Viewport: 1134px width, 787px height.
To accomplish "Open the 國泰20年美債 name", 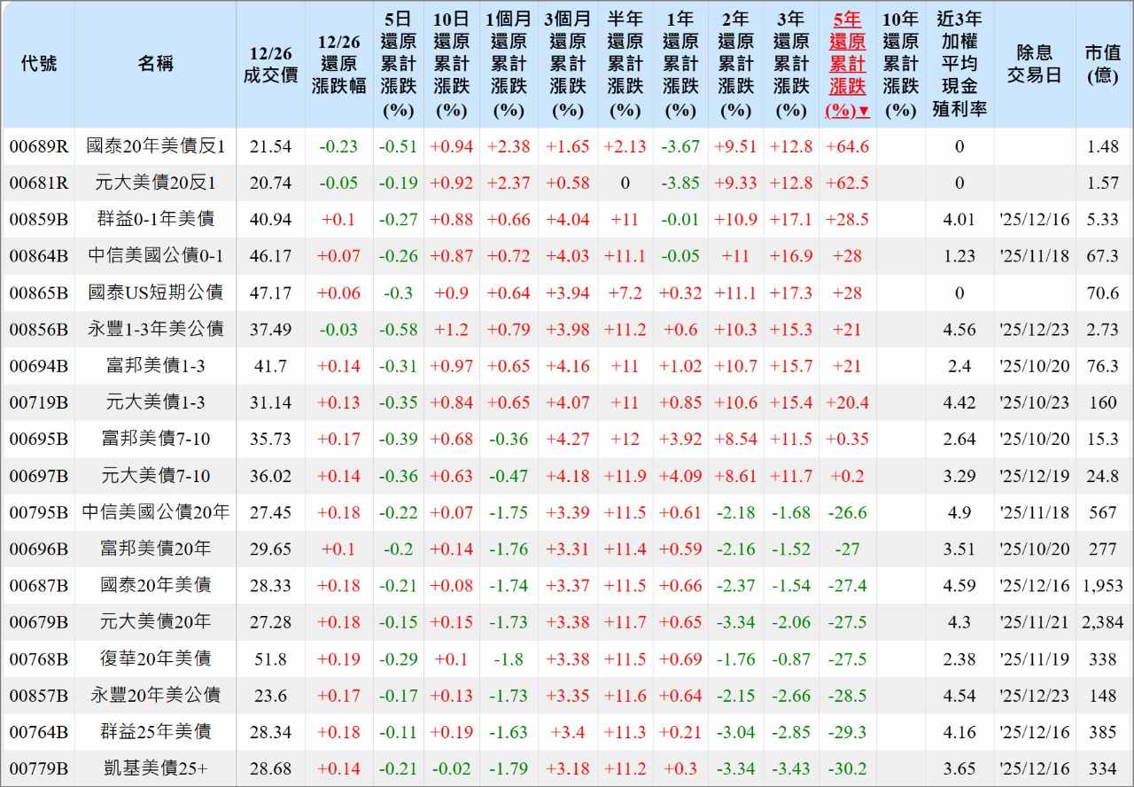I will (155, 586).
